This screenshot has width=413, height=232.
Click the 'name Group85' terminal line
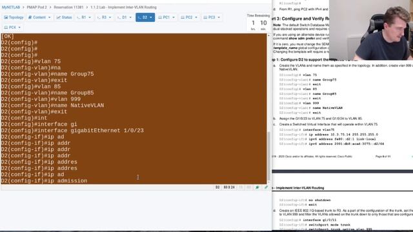[x=47, y=93]
